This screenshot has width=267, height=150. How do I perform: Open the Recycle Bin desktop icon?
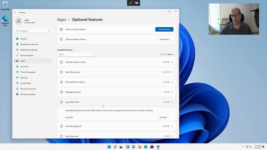pyautogui.click(x=5, y=6)
